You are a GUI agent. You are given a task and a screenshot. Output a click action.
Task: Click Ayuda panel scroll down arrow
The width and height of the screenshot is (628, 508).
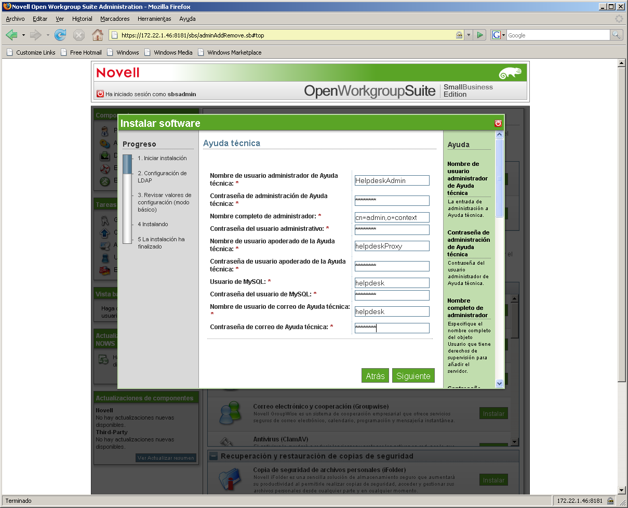(500, 383)
